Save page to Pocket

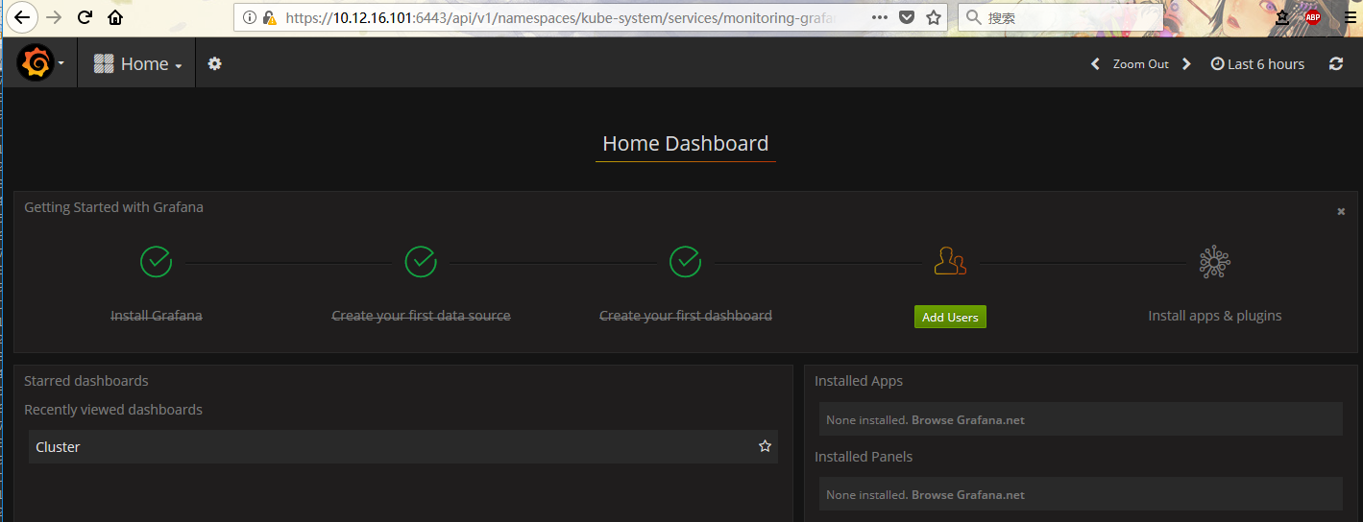907,17
